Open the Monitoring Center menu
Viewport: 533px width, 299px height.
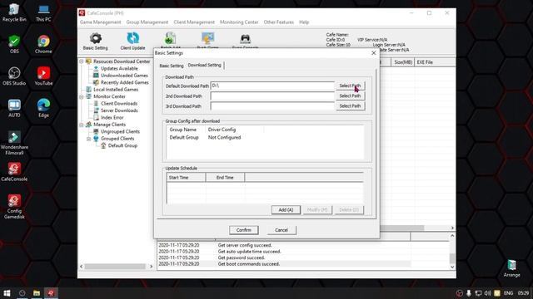coord(239,22)
